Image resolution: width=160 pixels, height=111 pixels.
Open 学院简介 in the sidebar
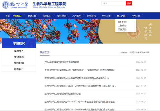pyautogui.click(x=19, y=51)
